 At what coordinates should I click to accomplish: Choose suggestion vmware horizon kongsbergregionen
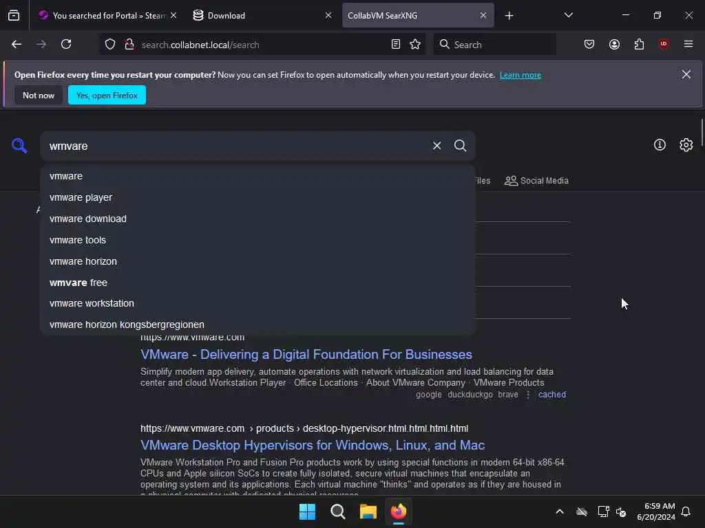coord(258,324)
